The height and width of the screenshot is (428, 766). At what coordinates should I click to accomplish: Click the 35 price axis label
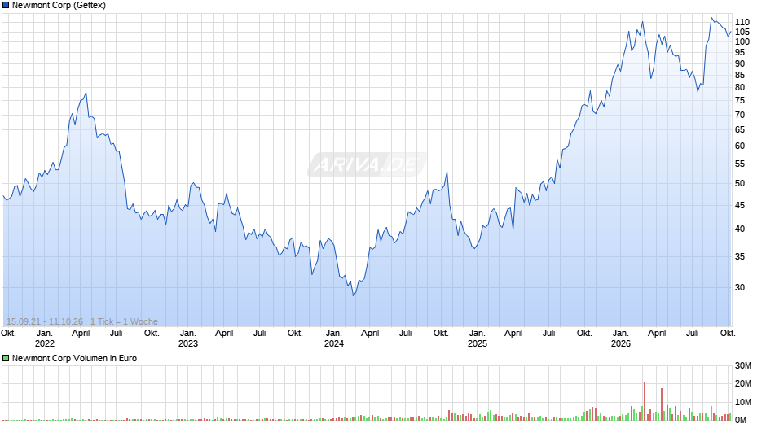(x=740, y=256)
